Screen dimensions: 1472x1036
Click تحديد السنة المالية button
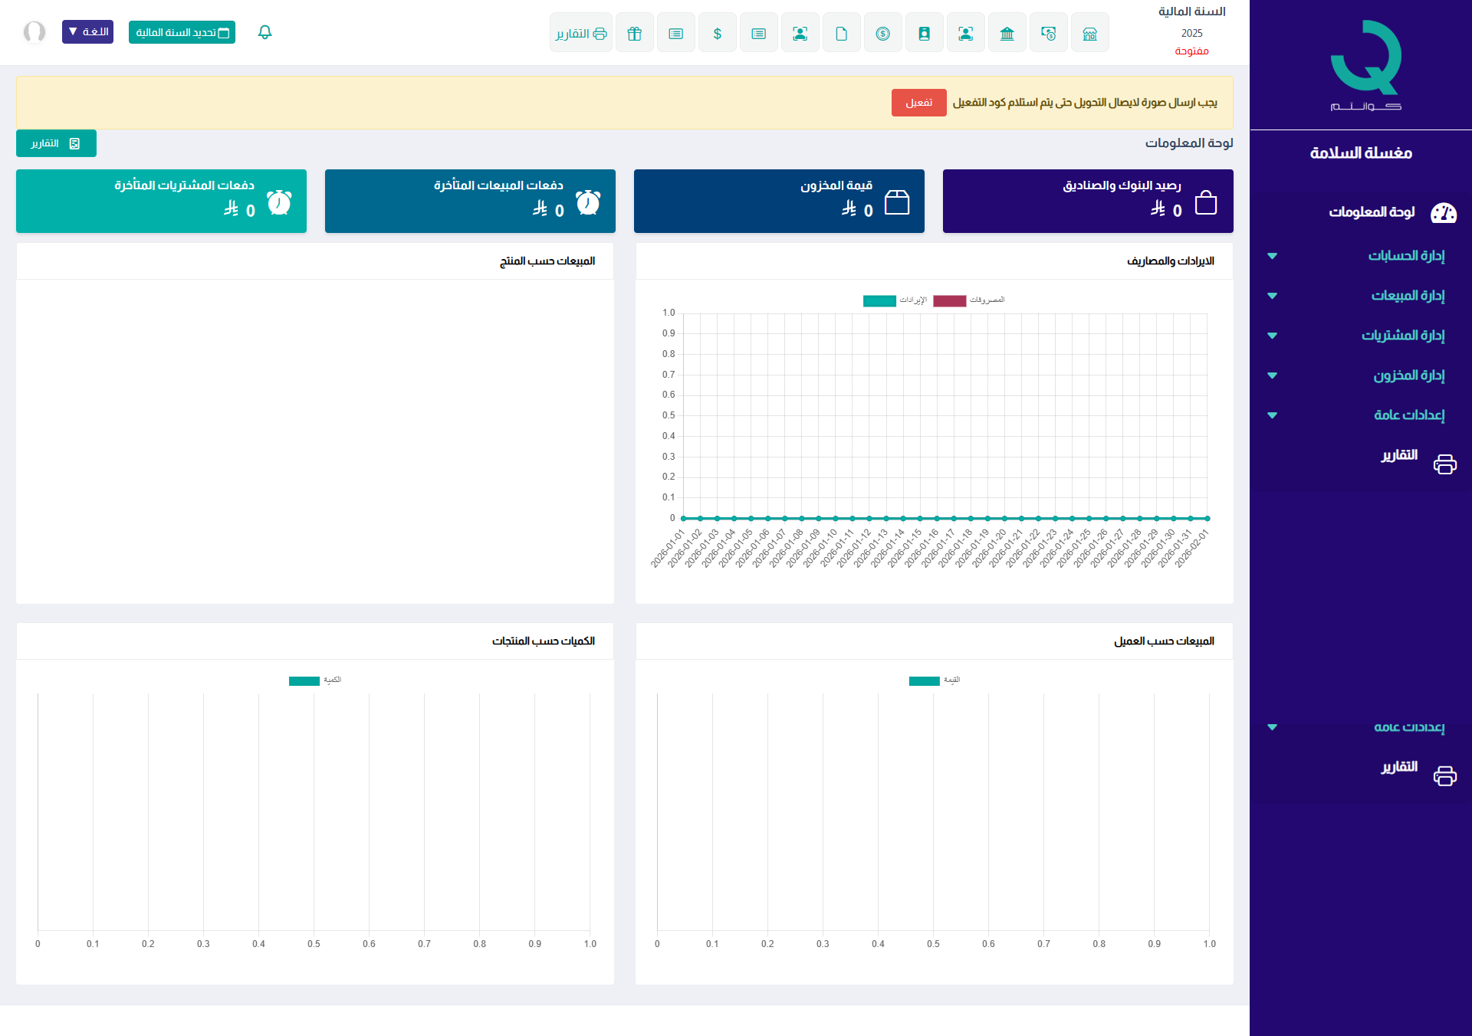pyautogui.click(x=182, y=32)
